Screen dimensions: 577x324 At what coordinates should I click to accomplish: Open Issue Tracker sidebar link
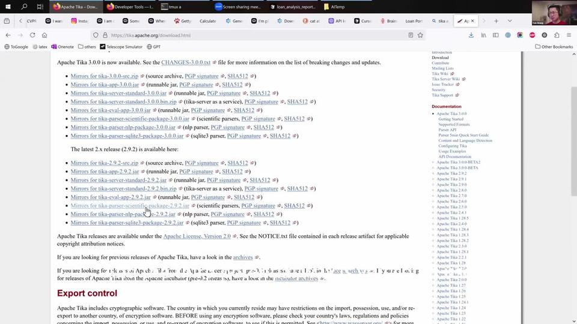pyautogui.click(x=443, y=84)
